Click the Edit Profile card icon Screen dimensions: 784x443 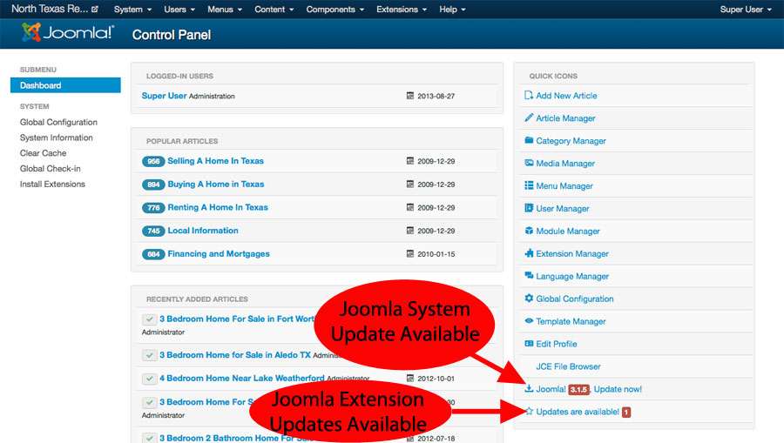pyautogui.click(x=529, y=343)
